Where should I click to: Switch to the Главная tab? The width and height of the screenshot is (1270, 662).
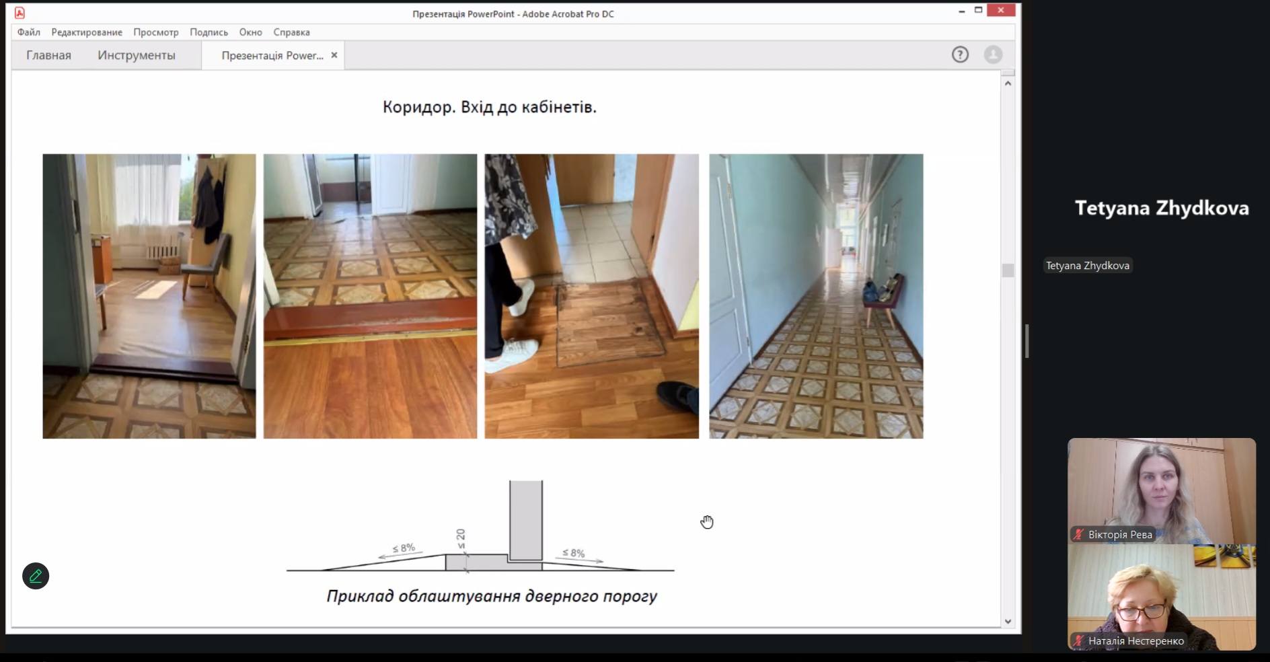(x=48, y=55)
